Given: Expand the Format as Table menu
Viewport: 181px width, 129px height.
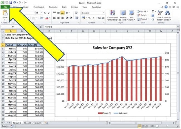Looking at the screenshot, I should pyautogui.click(x=123, y=15).
